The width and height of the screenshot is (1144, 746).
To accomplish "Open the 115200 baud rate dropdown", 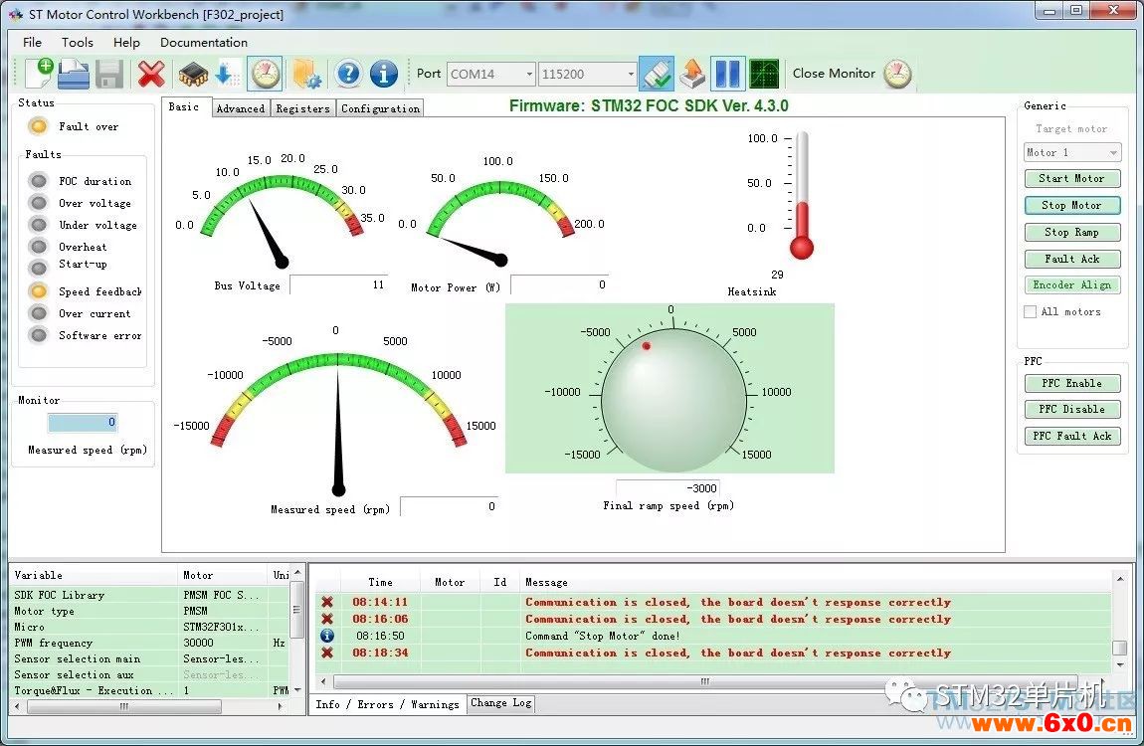I will [x=631, y=74].
